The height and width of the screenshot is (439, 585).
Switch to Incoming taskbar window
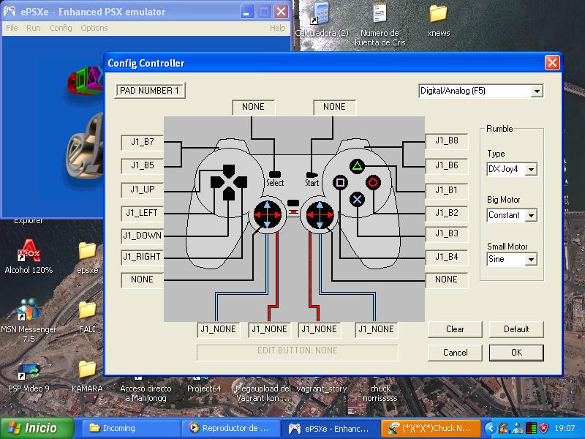131,428
